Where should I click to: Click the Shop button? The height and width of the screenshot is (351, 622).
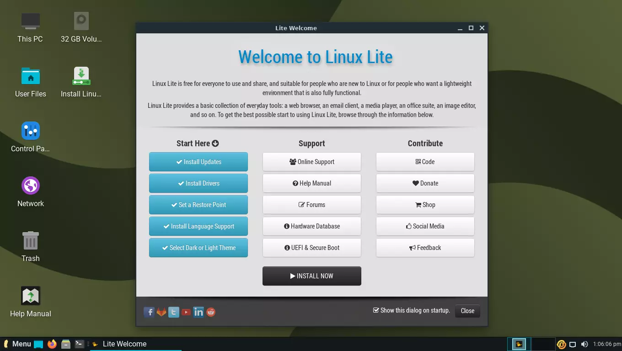click(x=425, y=205)
